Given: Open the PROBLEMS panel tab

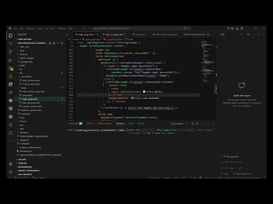Looking at the screenshot, I should tap(76, 124).
